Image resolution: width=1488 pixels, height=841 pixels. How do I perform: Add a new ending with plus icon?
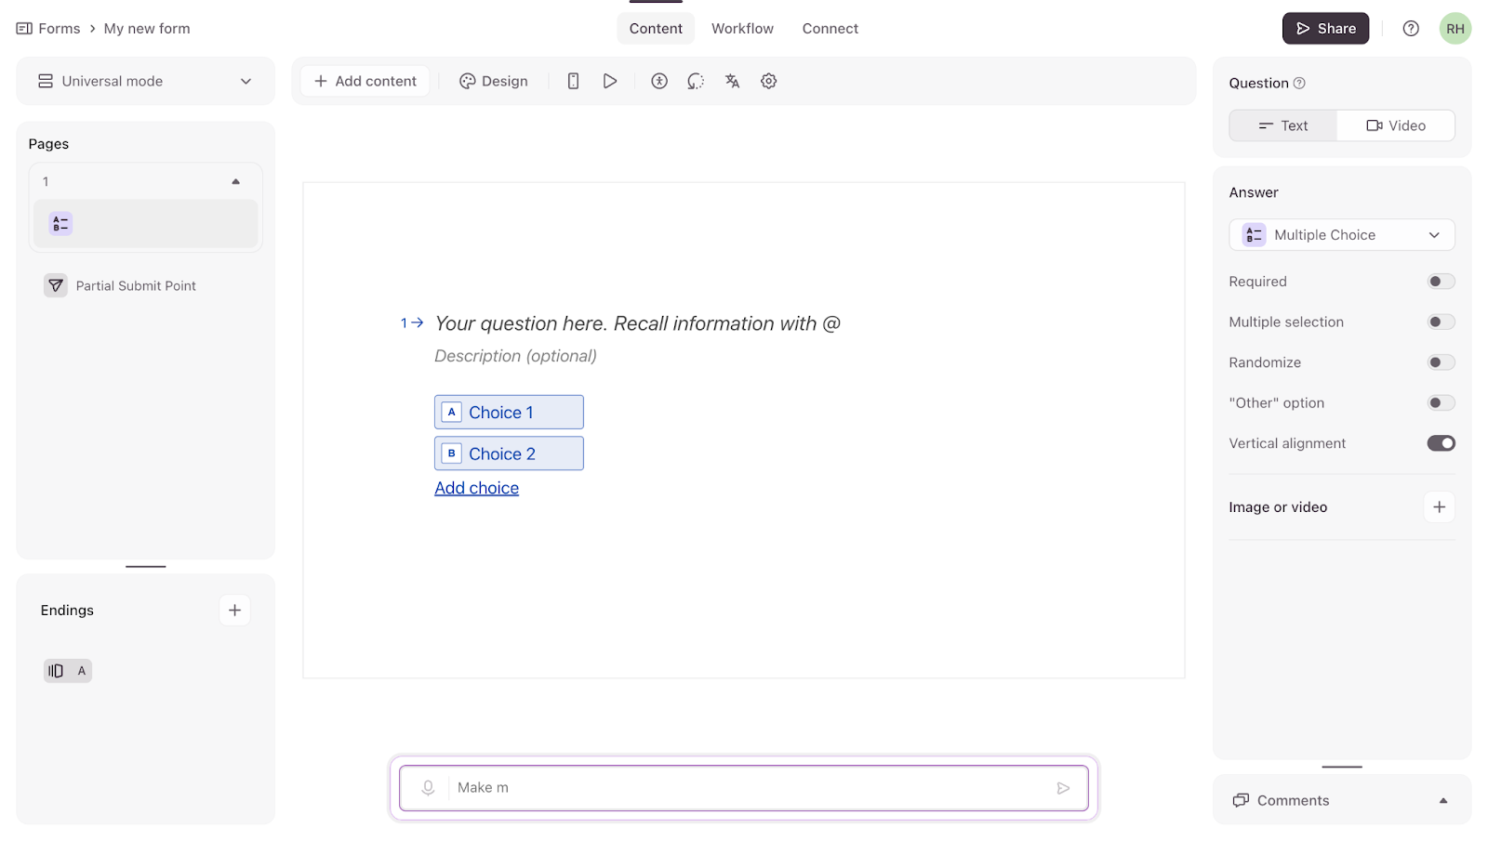pos(234,611)
